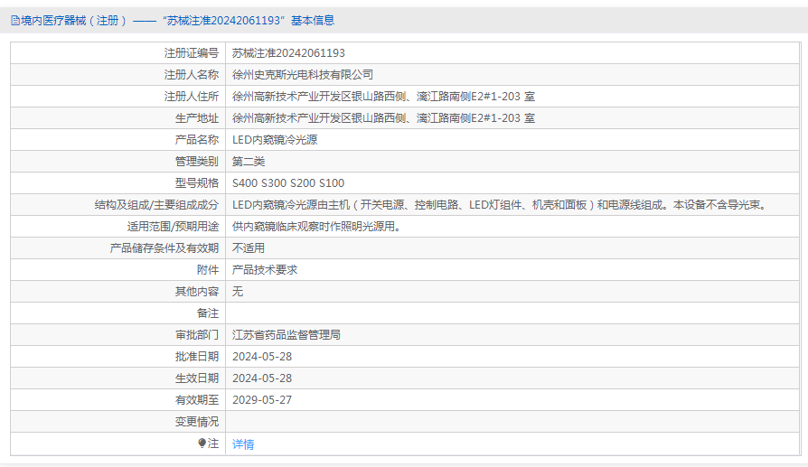Screen dimensions: 808x467
Task: Click the 生效日期 label
Action: coord(197,378)
